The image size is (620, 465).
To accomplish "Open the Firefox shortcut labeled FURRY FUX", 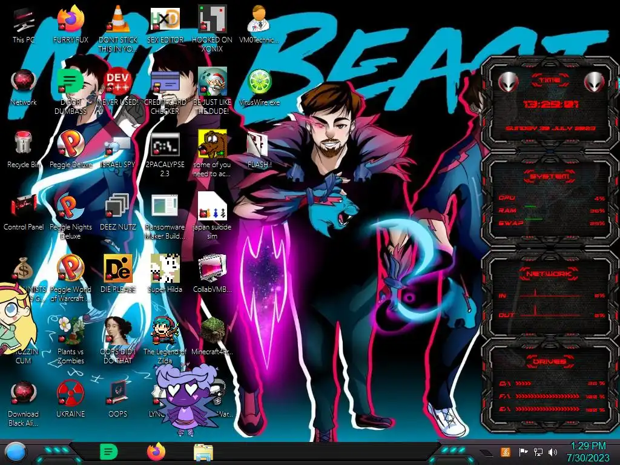I will tap(70, 24).
